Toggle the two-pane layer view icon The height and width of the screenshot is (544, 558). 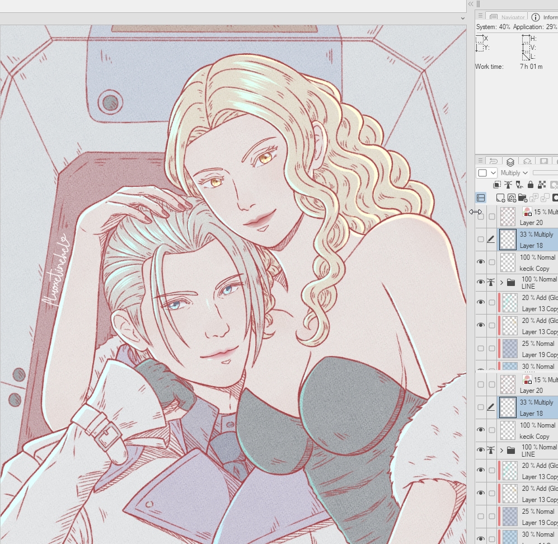[481, 198]
